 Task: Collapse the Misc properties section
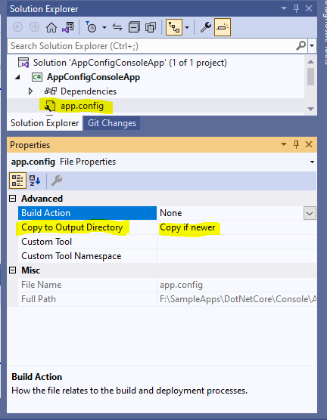tap(13, 270)
